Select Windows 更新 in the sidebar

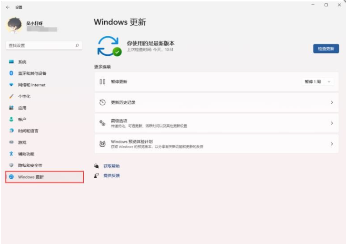pos(44,177)
